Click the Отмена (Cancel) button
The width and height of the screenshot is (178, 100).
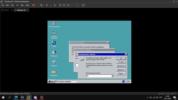[121, 62]
